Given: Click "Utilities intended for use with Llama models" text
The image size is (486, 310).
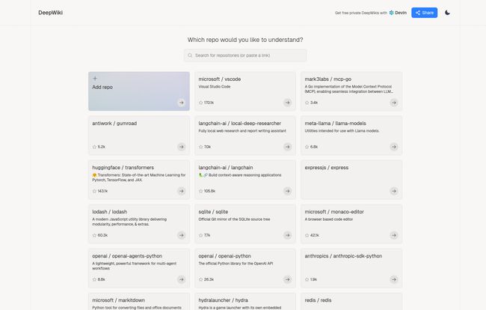Looking at the screenshot, I should [x=342, y=131].
